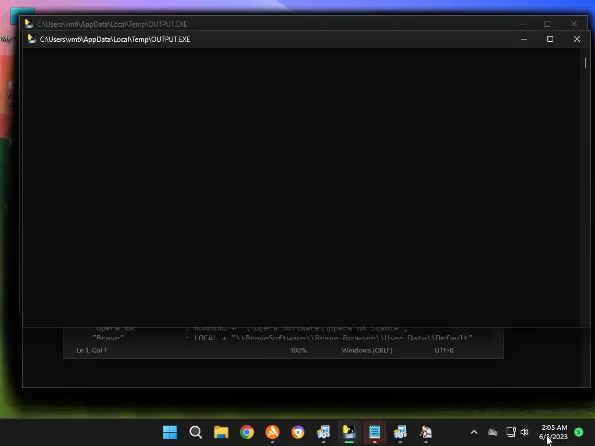Close the front OUTPUT.EXE console window

click(x=577, y=39)
